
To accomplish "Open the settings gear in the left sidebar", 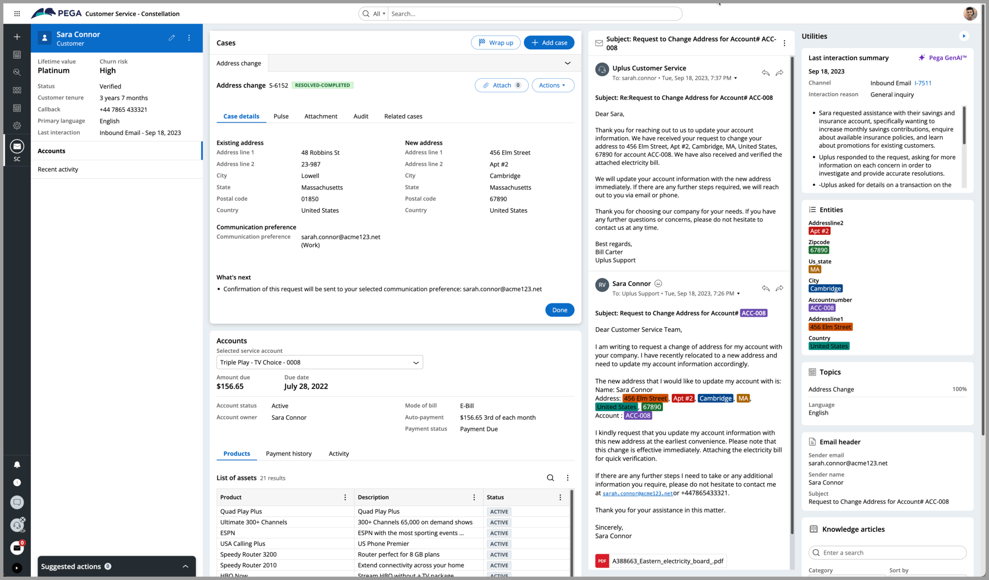I will pos(17,126).
